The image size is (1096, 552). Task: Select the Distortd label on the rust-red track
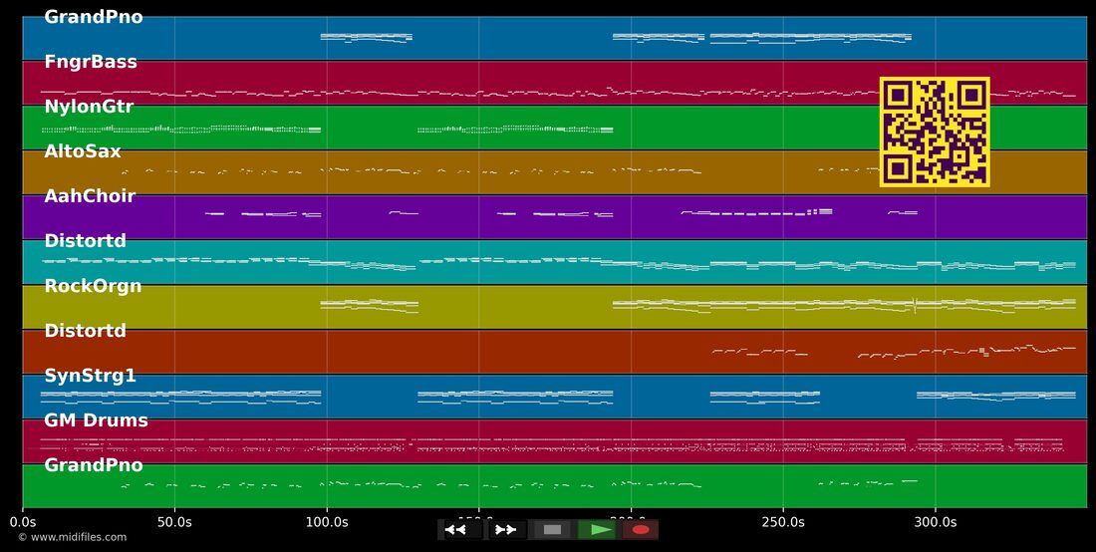pyautogui.click(x=86, y=331)
